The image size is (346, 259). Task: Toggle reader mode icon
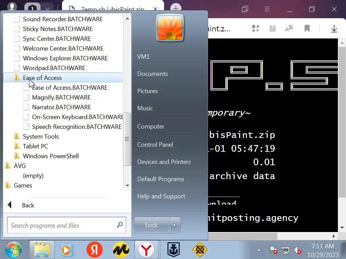coord(273,28)
